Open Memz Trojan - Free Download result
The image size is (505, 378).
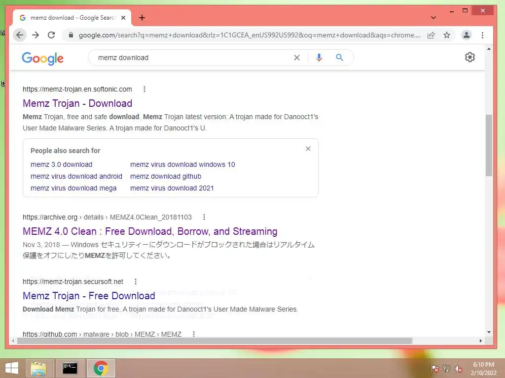(89, 296)
